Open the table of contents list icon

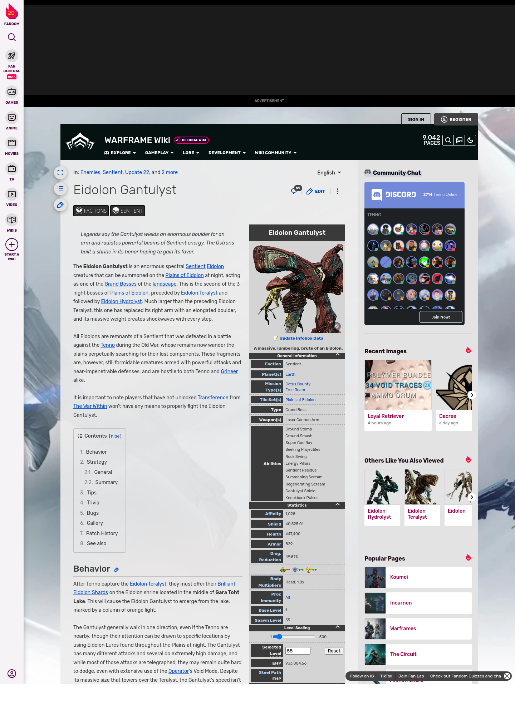tap(60, 189)
